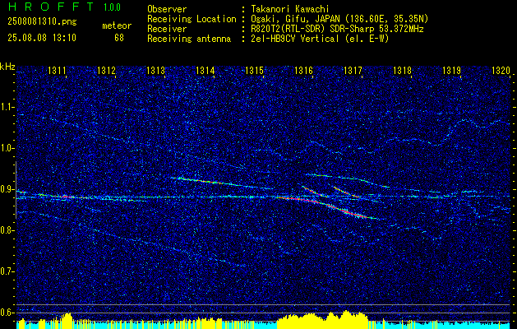The image size is (517, 329).
Task: Click observer name Takanori Kawachi
Action: [290, 9]
